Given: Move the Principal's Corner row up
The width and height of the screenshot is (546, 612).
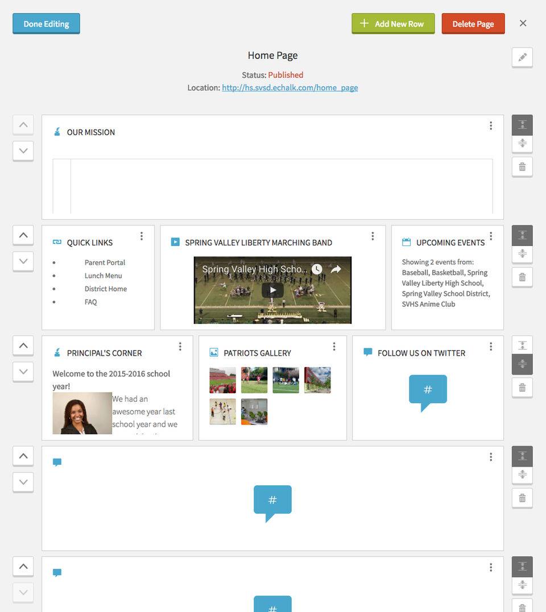Looking at the screenshot, I should (x=23, y=346).
